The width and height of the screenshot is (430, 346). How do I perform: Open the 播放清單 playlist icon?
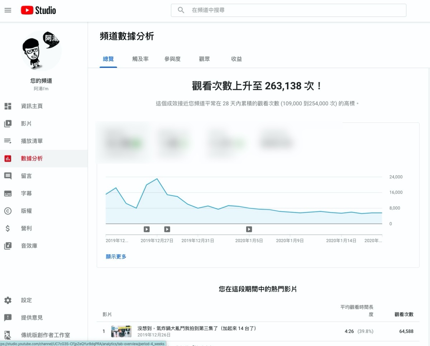[8, 141]
